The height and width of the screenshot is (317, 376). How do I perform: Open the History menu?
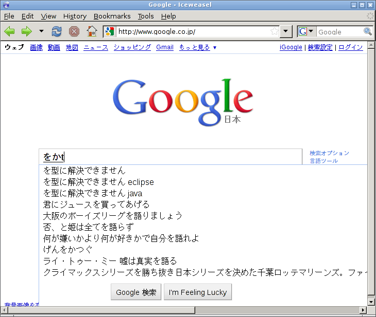75,16
